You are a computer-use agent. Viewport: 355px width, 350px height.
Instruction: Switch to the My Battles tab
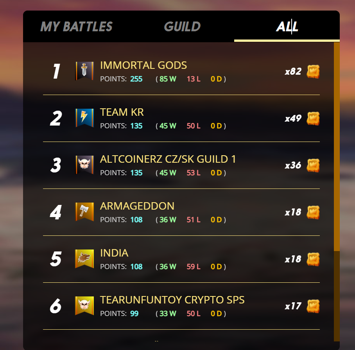pos(76,27)
